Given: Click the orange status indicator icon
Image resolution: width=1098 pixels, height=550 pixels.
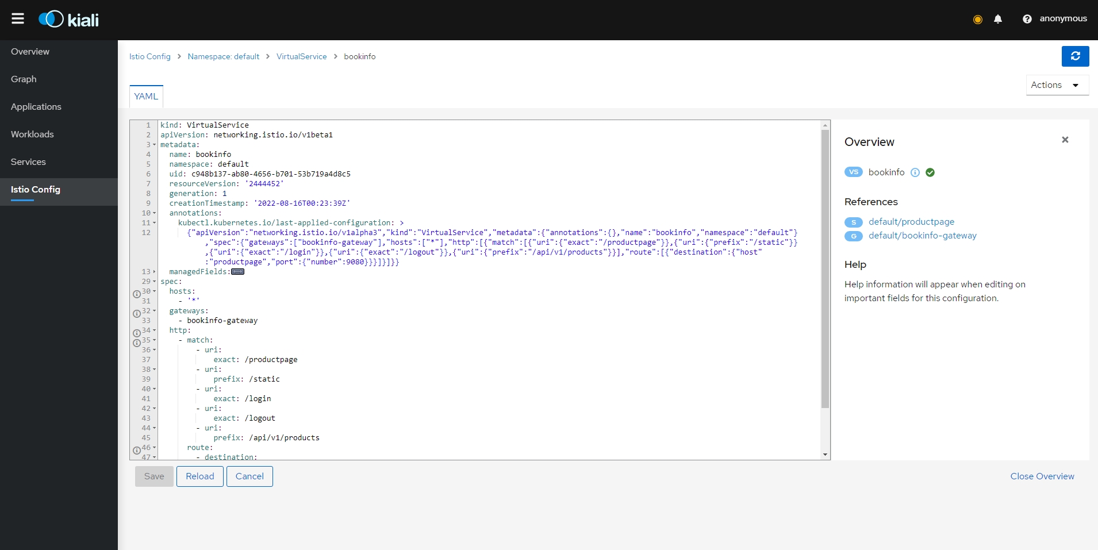Looking at the screenshot, I should click(x=977, y=20).
